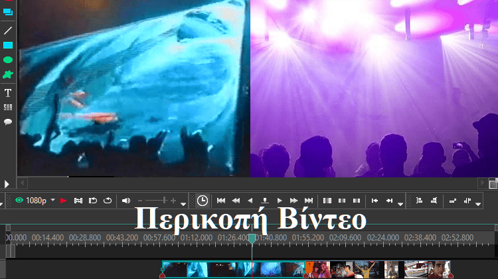
Task: Toggle the clock time display button
Action: pyautogui.click(x=203, y=201)
